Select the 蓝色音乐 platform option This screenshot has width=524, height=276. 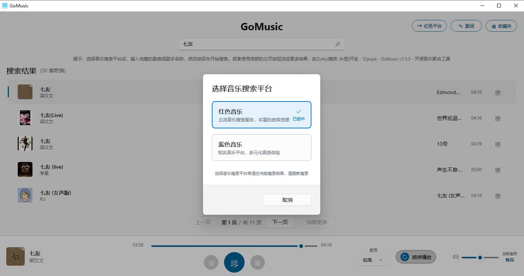261,148
